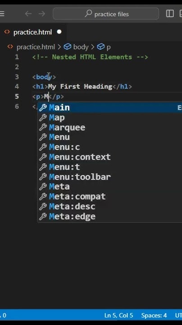
Task: Click the search magnifier icon
Action: (x=88, y=14)
